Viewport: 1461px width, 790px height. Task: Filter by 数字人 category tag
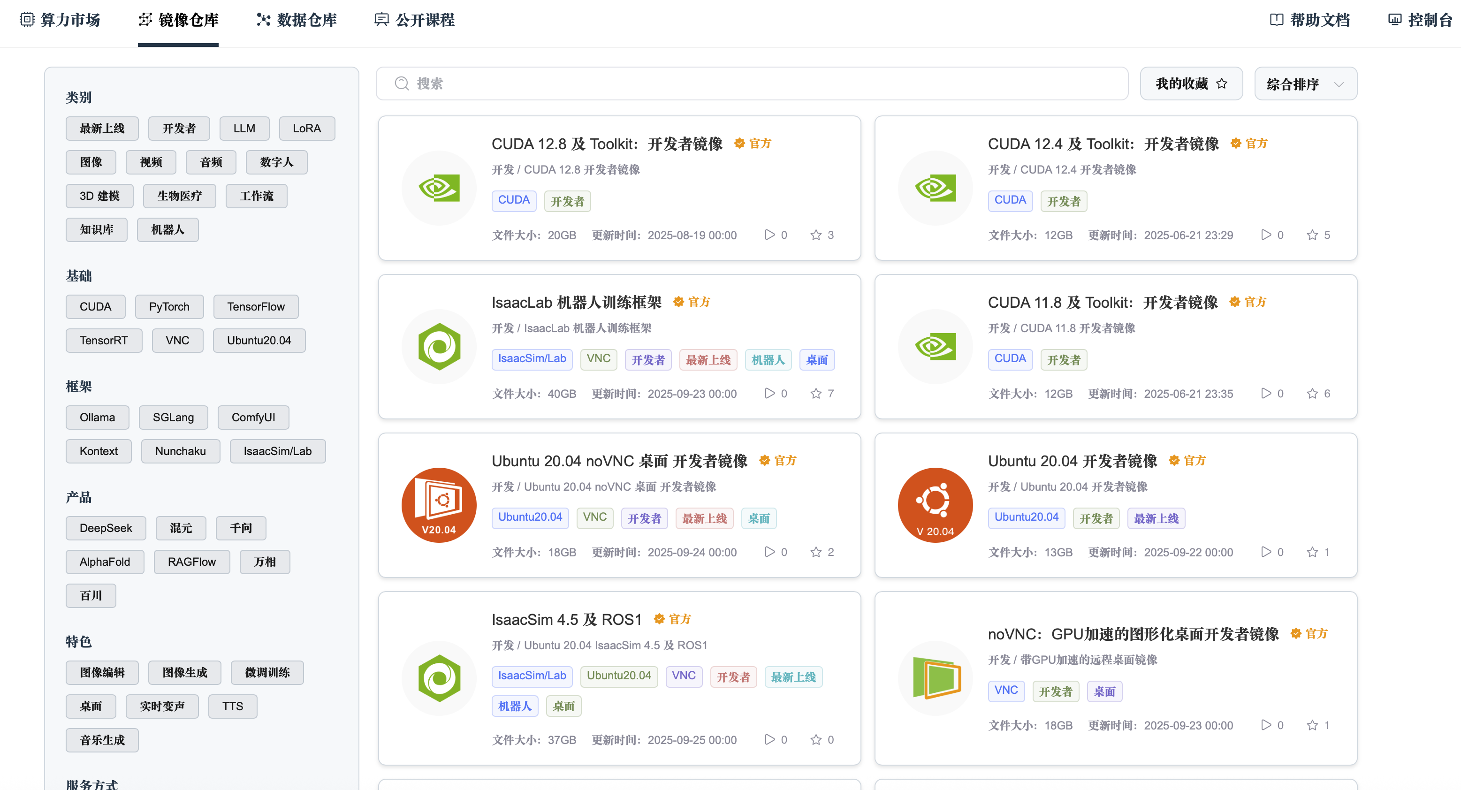(x=277, y=162)
